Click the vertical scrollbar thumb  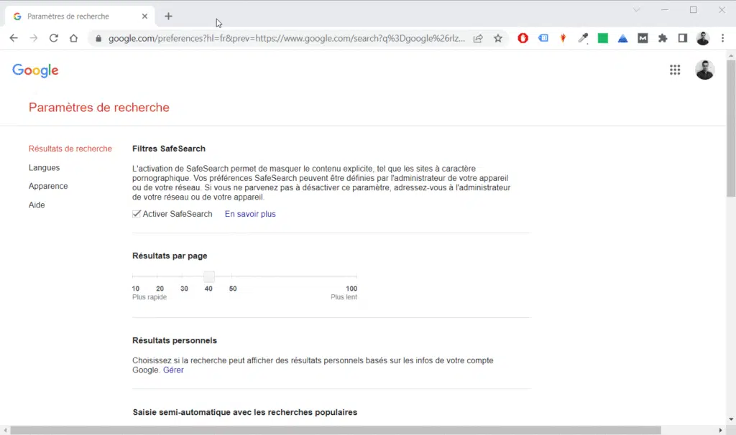(x=731, y=128)
